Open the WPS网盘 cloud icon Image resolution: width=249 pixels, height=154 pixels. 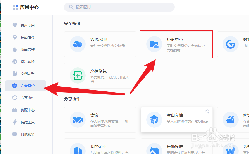pos(78,44)
